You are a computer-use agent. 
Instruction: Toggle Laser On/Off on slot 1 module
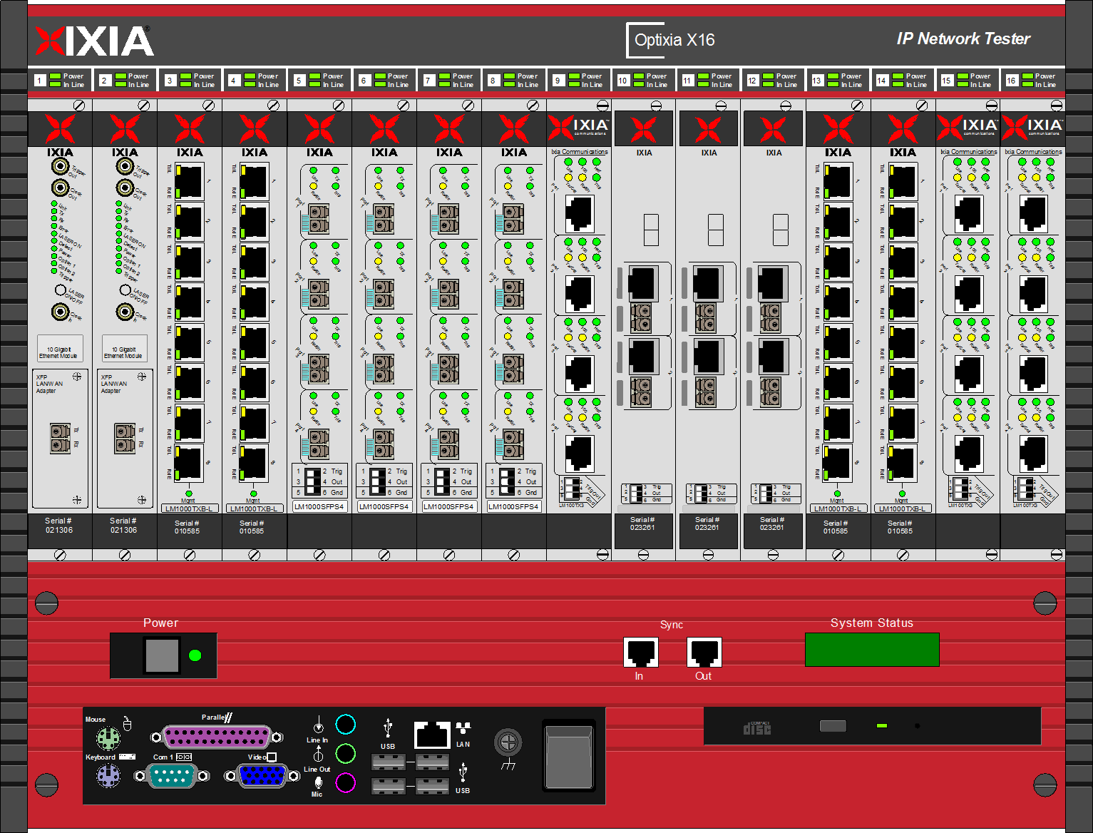(x=61, y=290)
